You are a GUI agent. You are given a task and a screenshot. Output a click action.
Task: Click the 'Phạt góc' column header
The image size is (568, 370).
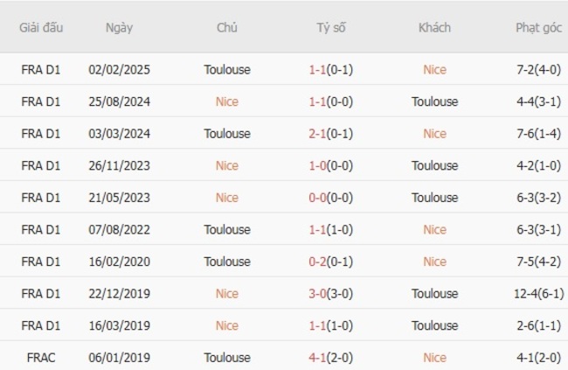pos(538,27)
